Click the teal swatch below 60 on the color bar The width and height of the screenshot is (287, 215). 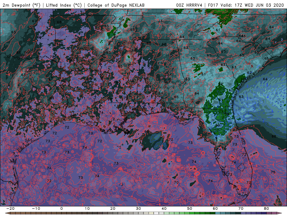[218, 213]
